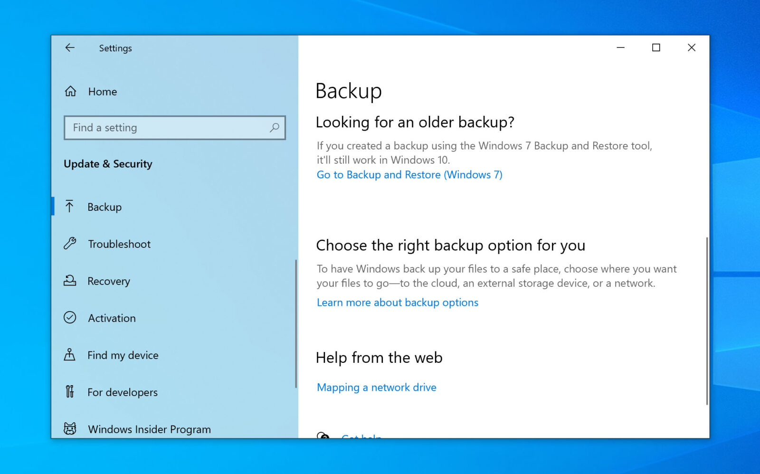Select Activation from the sidebar
The height and width of the screenshot is (474, 760).
(x=111, y=318)
